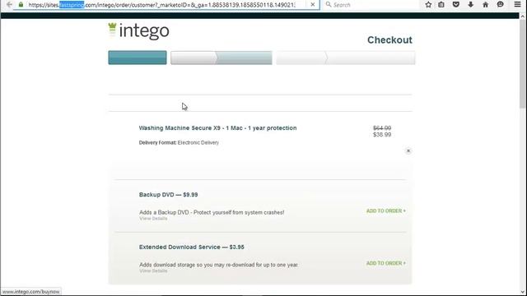
Task: Go back with the browser back arrow
Action: 9,5
